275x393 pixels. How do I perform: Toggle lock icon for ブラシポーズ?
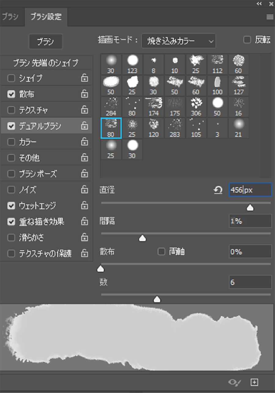click(84, 174)
